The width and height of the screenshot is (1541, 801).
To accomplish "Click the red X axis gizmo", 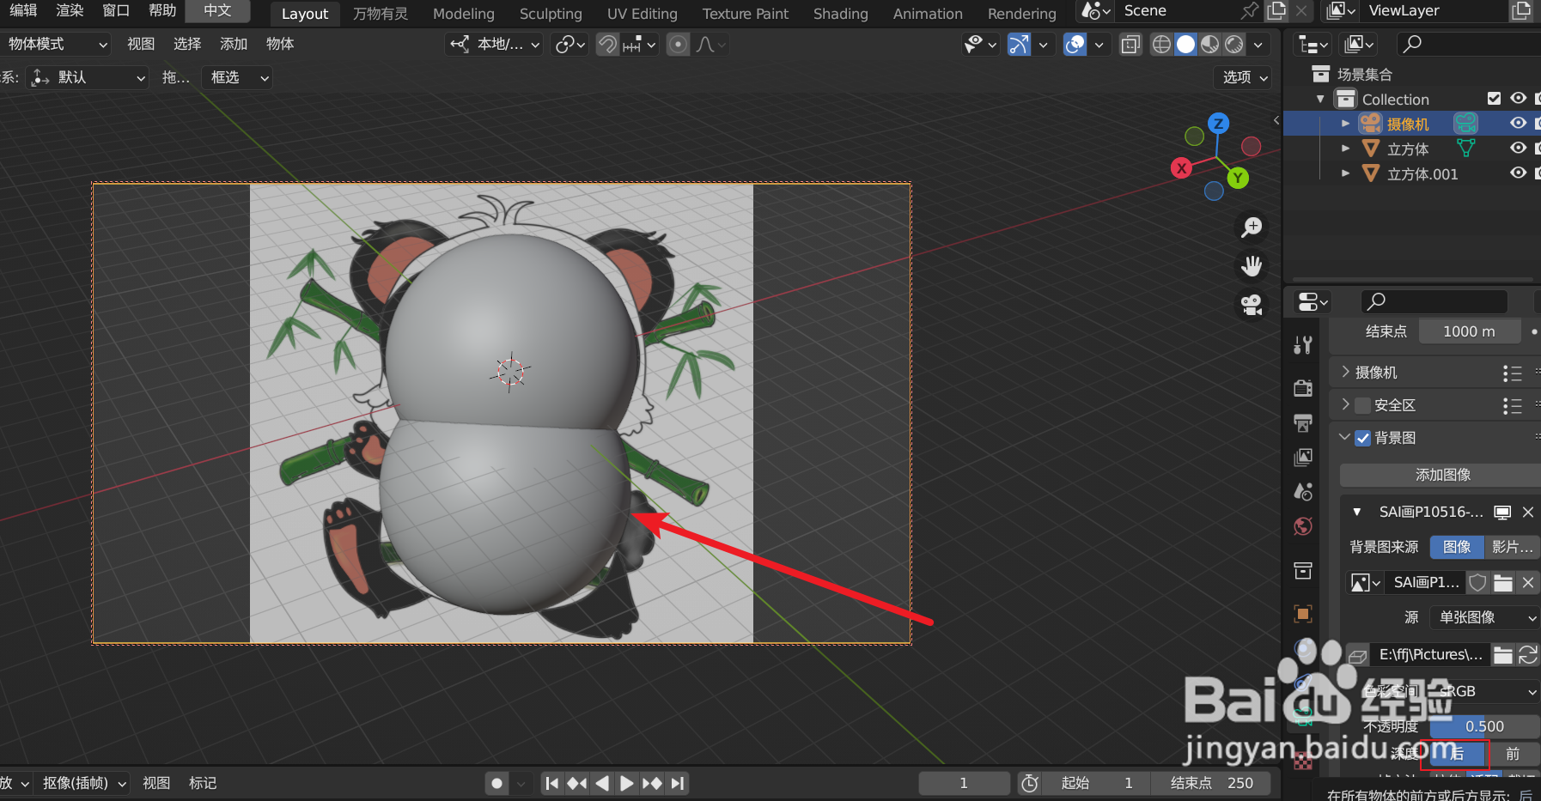I will tap(1182, 168).
